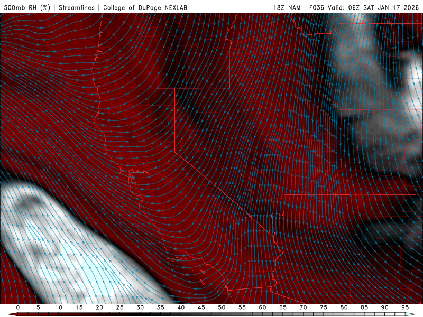
Task: Click the dark red low-humidity end of colorbar
Action: (14, 314)
